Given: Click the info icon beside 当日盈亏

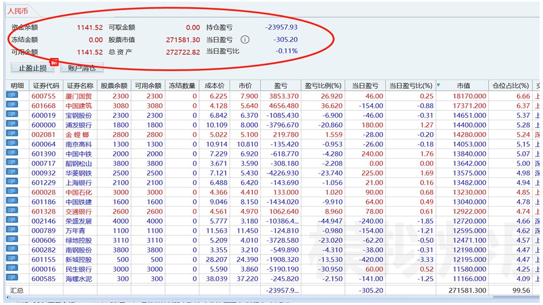Looking at the screenshot, I should coord(245,40).
